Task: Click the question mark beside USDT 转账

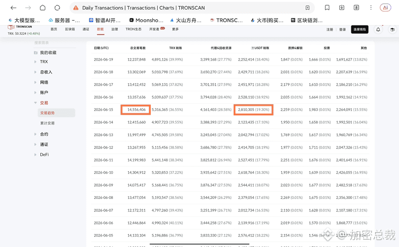Action: coord(252,48)
